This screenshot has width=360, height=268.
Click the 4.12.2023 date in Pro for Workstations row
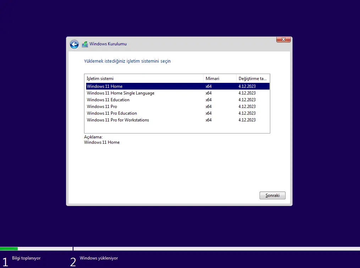[247, 120]
